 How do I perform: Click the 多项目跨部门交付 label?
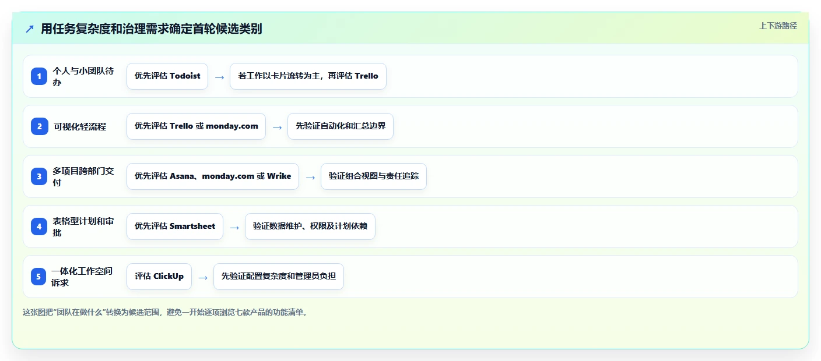(83, 176)
